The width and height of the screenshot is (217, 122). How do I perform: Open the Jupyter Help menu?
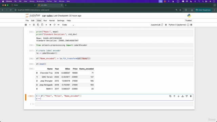[x=68, y=20]
